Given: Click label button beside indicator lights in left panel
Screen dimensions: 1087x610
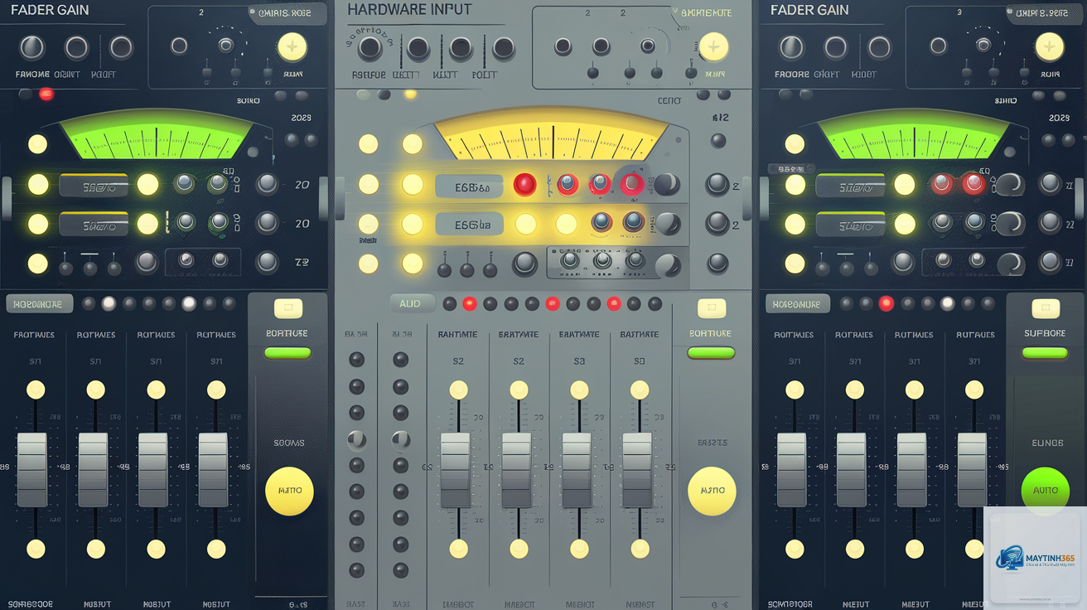Looking at the screenshot, I should (x=39, y=303).
